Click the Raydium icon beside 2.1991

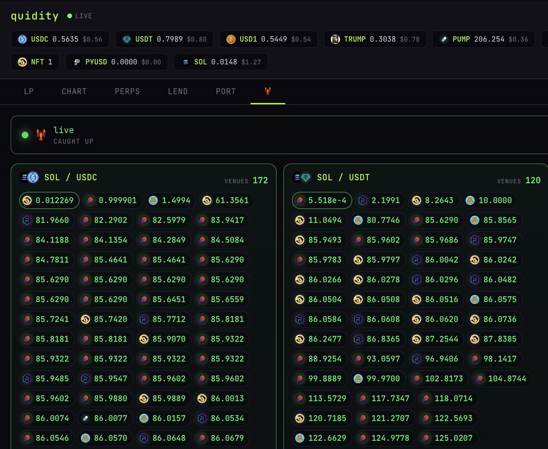coord(363,201)
